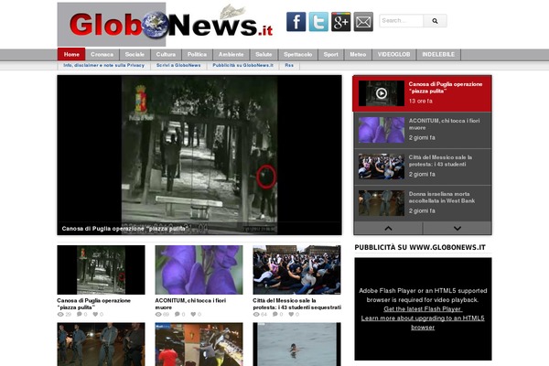
Task: Open the Cronaca section
Action: [102, 55]
